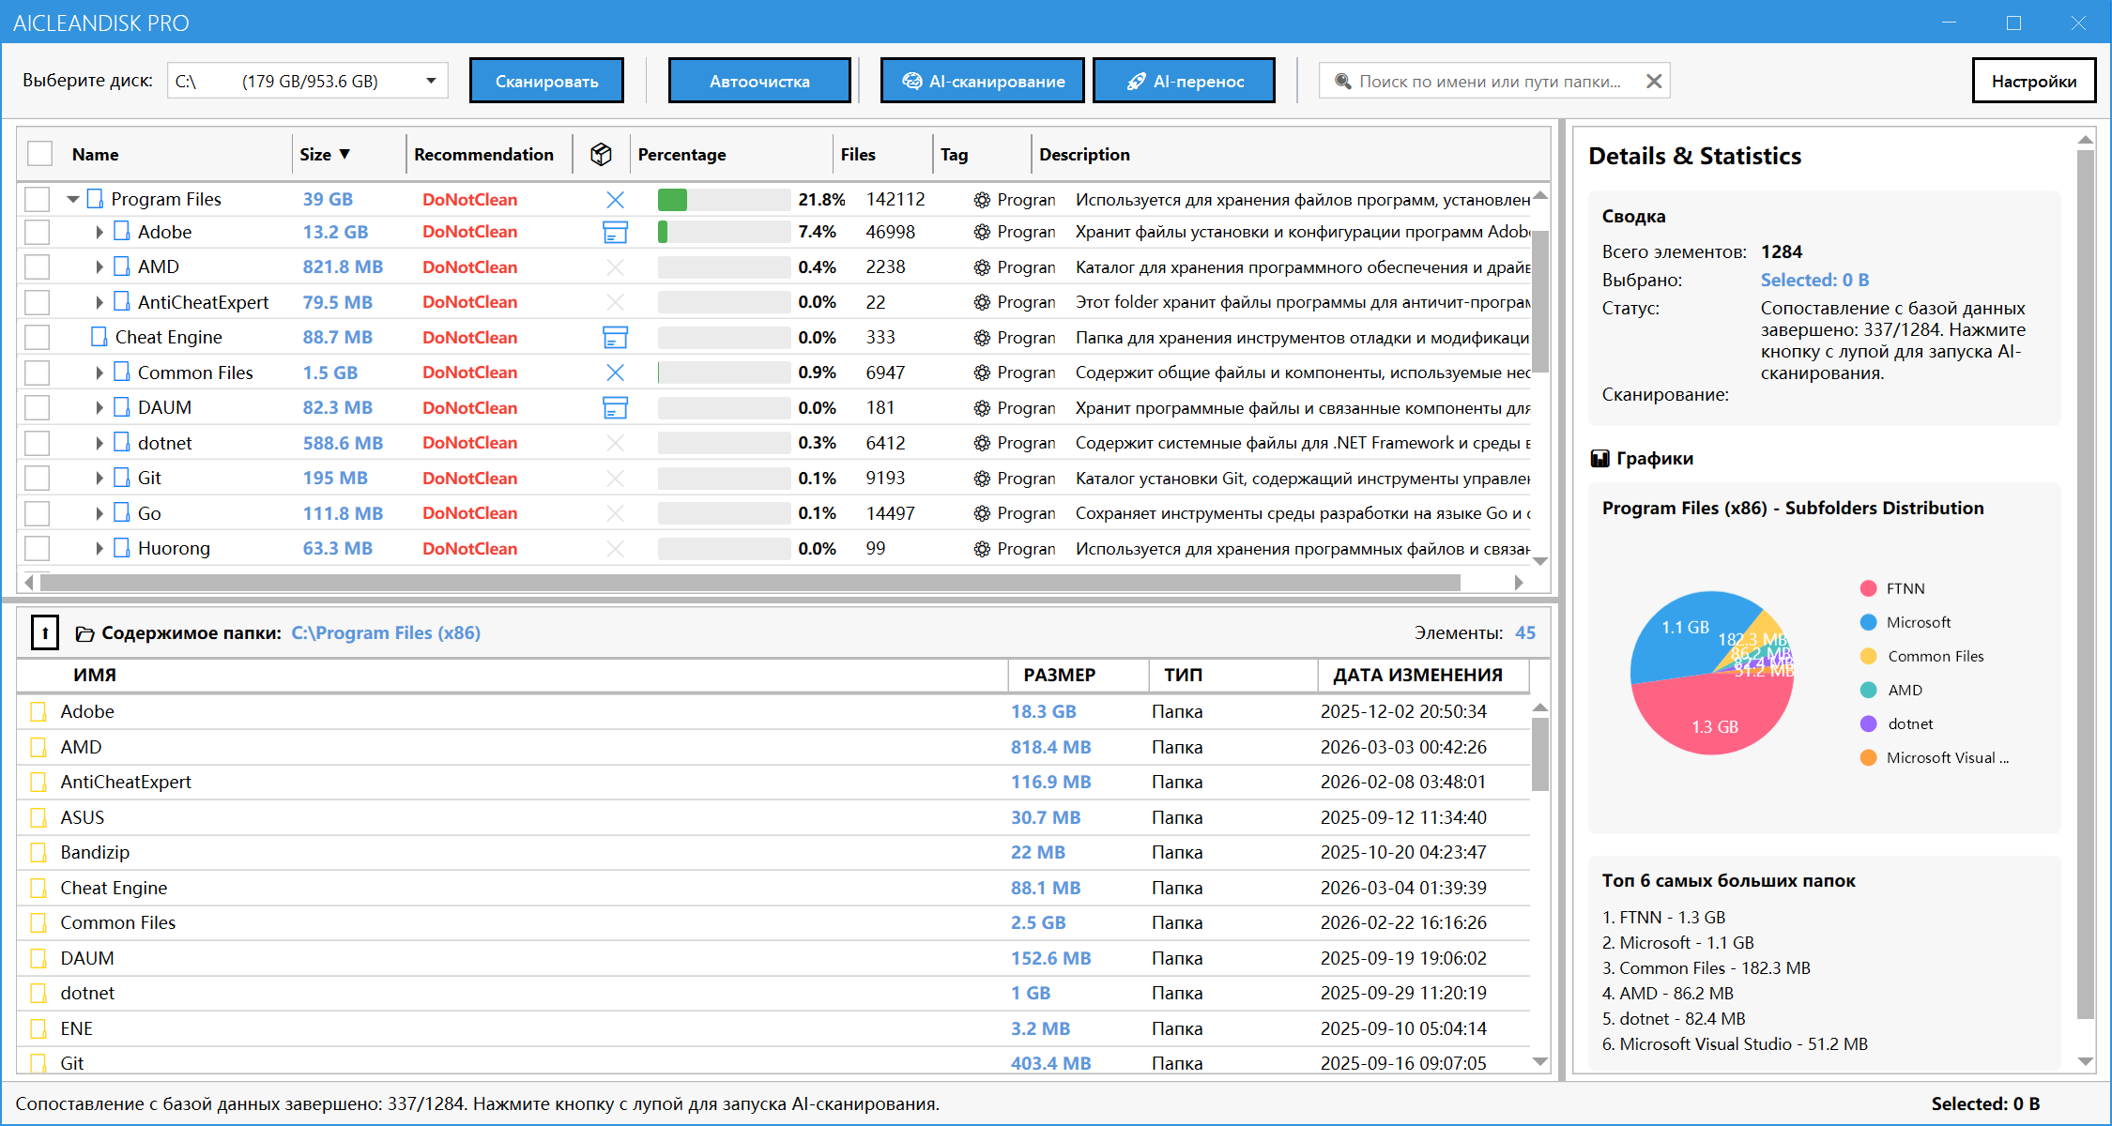Click the folder icon beside Содержимое папки
The image size is (2112, 1126).
point(84,632)
